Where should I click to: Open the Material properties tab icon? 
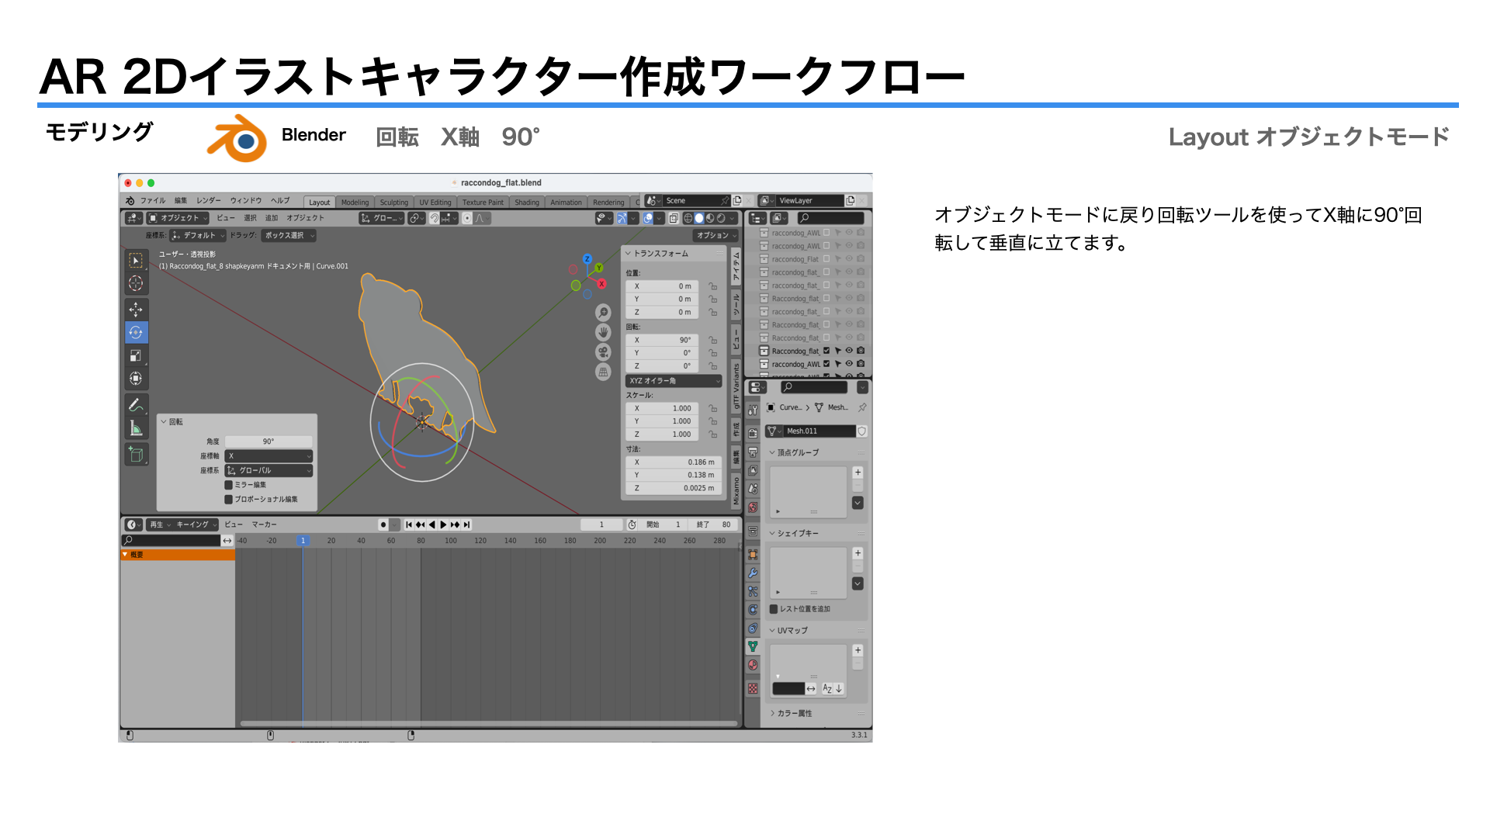coord(753,665)
